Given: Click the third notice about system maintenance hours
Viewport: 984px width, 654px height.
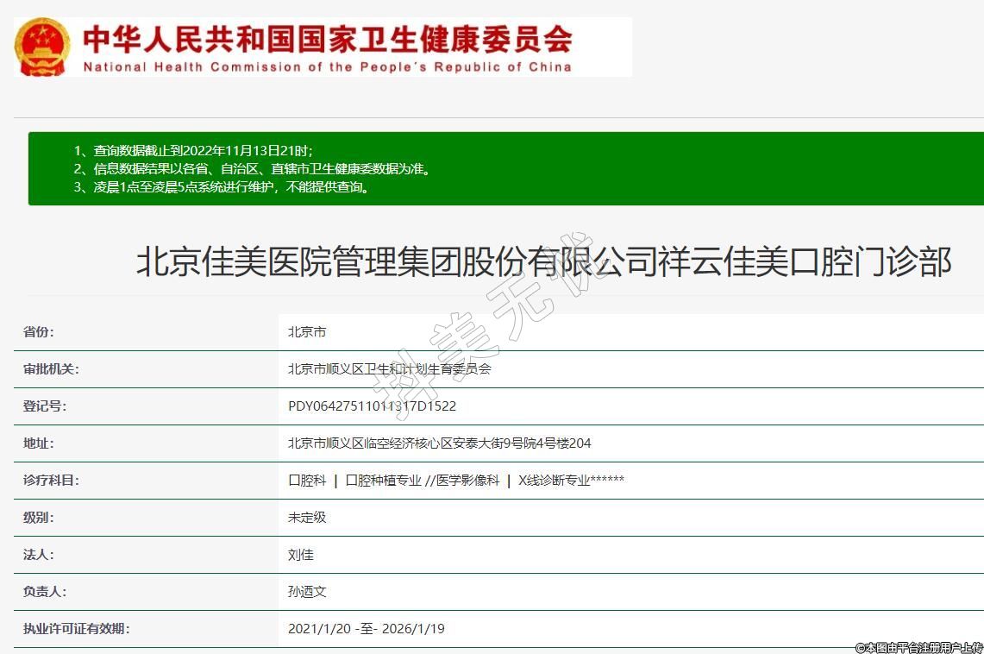Looking at the screenshot, I should click(x=223, y=187).
